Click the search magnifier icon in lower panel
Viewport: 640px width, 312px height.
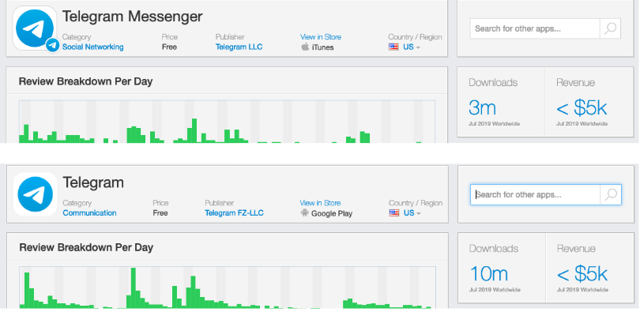click(611, 194)
